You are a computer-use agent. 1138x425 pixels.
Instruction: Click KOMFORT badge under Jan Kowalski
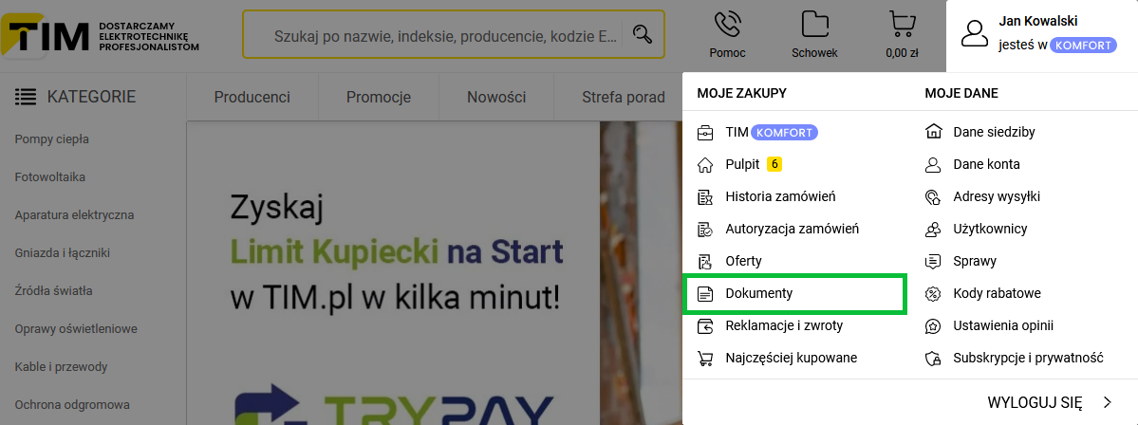(1083, 45)
